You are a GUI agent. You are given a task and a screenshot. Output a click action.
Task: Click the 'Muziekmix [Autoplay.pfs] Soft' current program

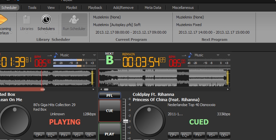click(117, 25)
